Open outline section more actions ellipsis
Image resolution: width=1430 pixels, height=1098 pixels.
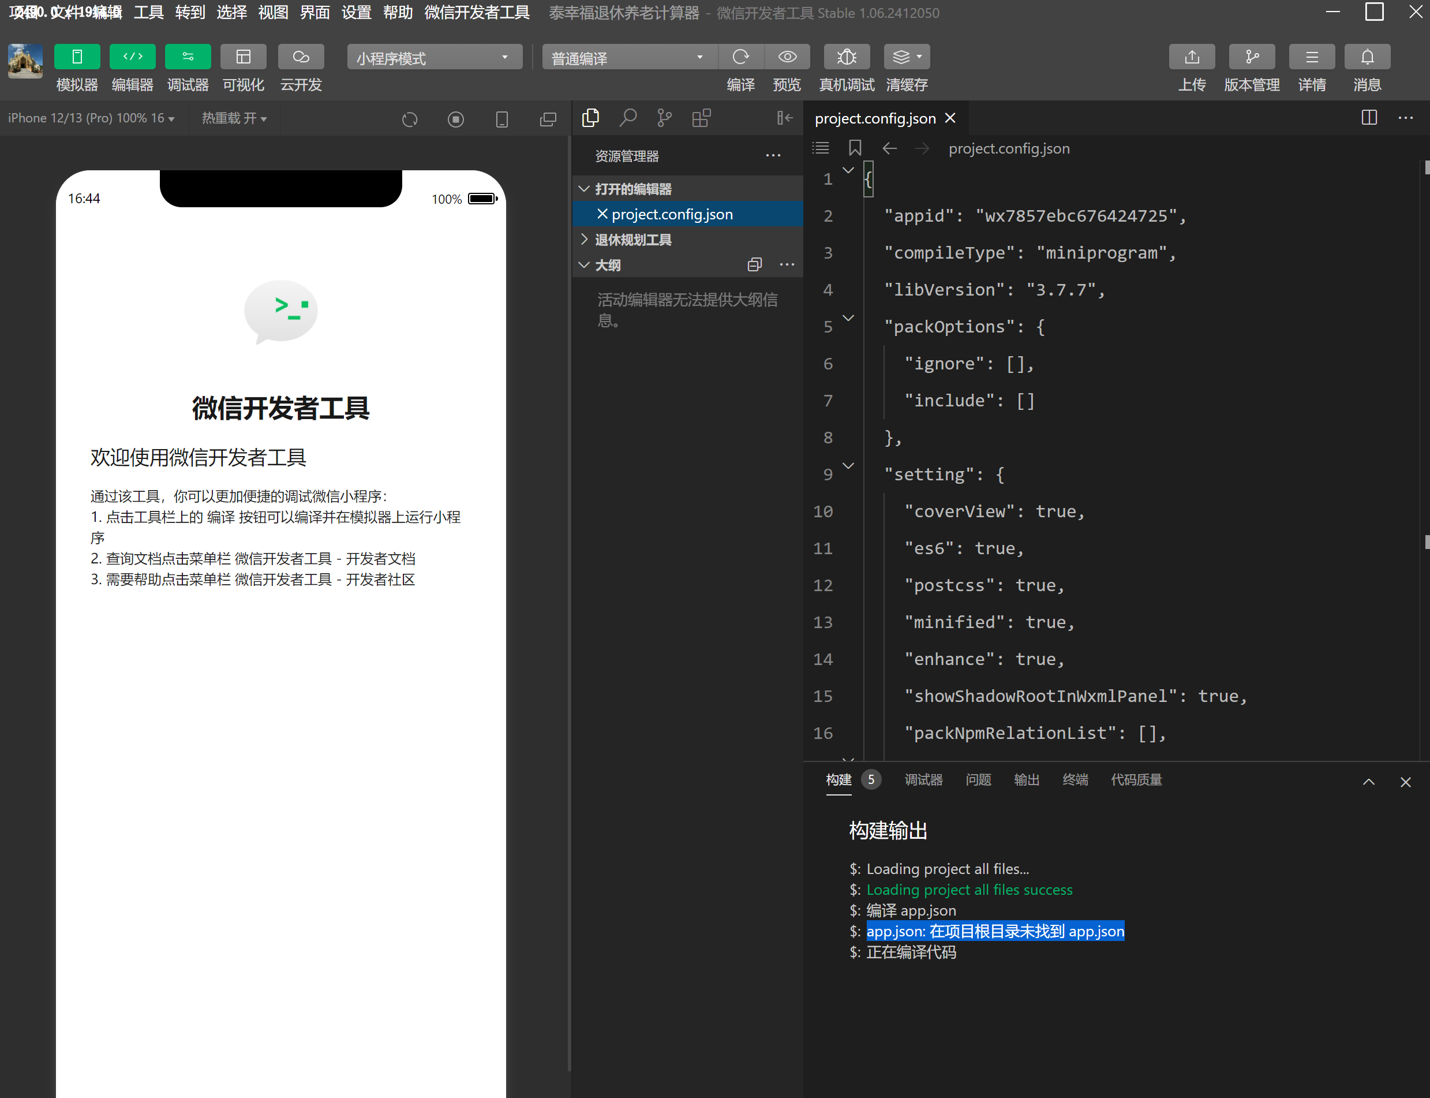tap(787, 265)
